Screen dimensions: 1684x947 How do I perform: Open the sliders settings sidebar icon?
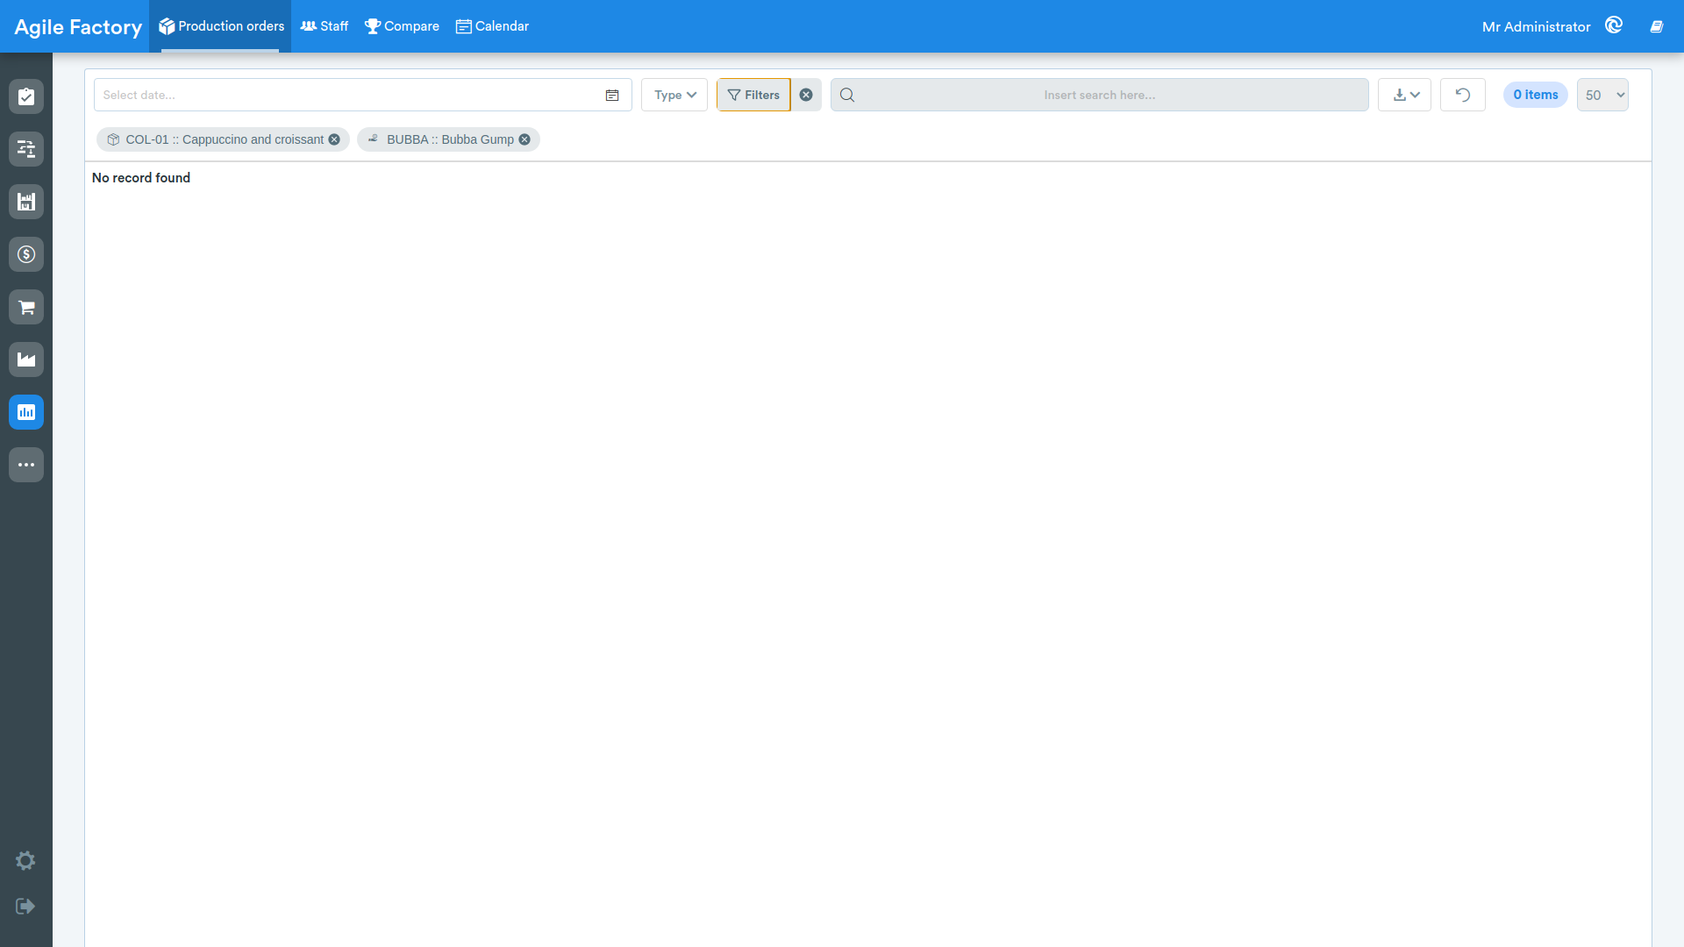pos(26,149)
